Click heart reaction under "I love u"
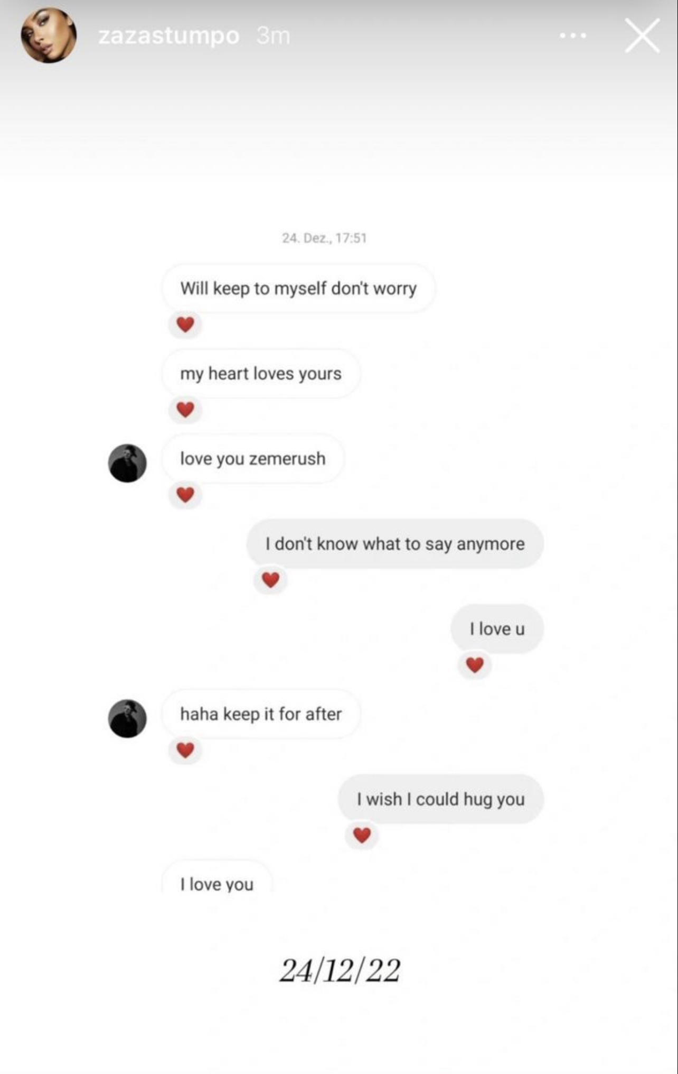 (x=475, y=664)
